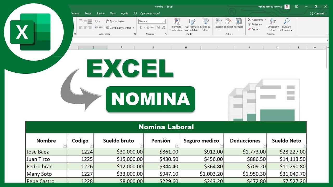Click the user account profile picture
Image resolution: width=333 pixels, height=187 pixels.
tap(287, 7)
